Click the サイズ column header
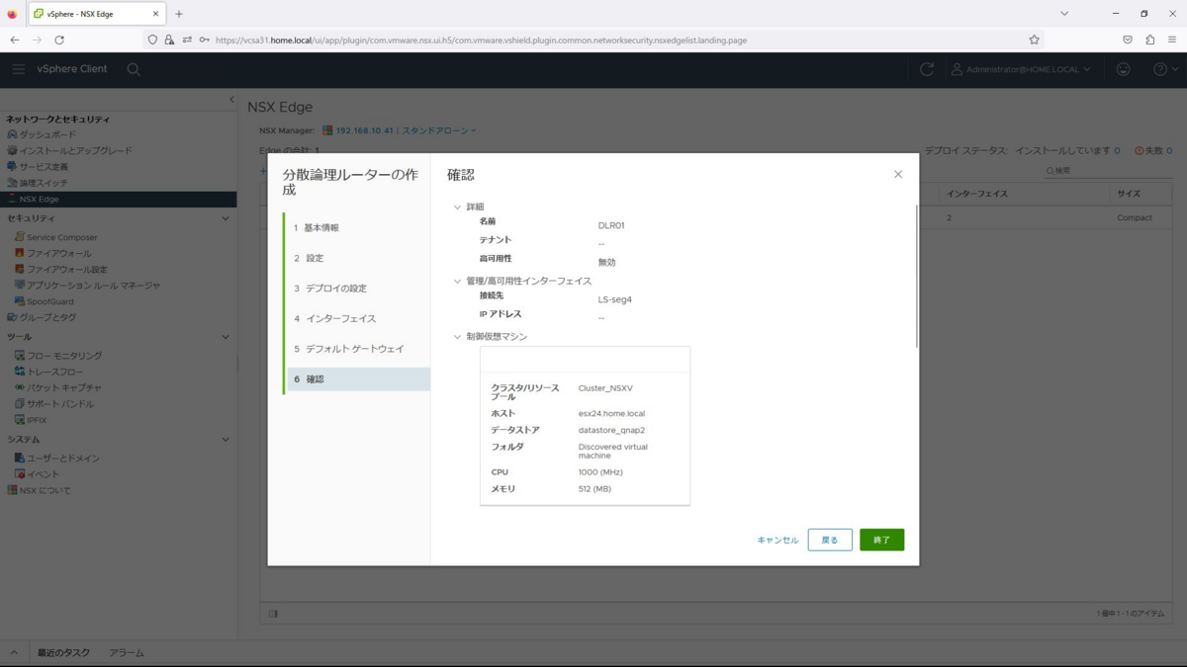The height and width of the screenshot is (667, 1187). (1129, 194)
